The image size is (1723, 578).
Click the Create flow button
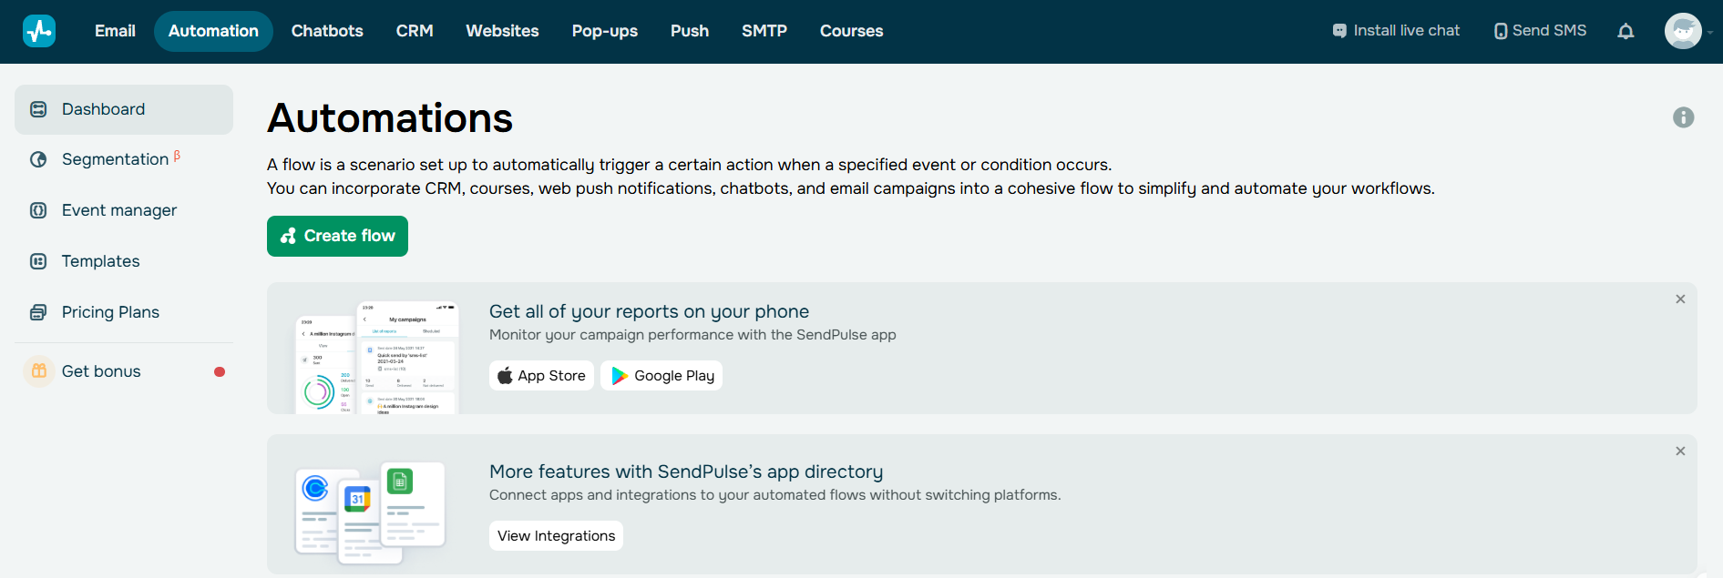(337, 236)
